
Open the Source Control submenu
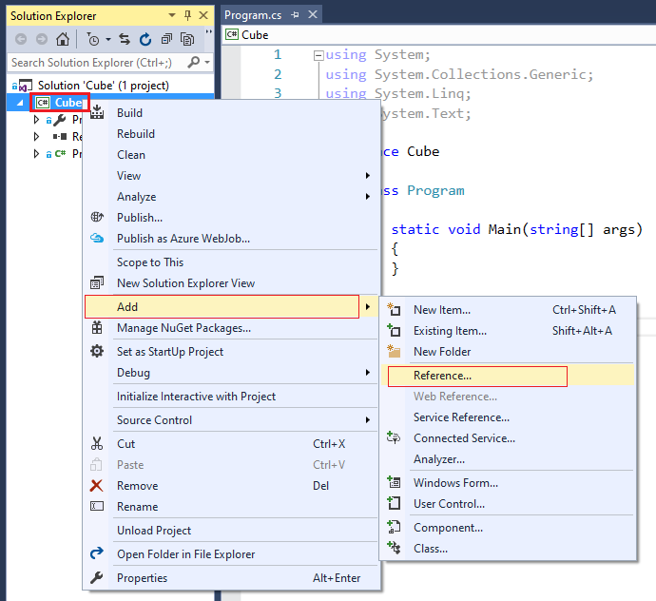pyautogui.click(x=232, y=420)
